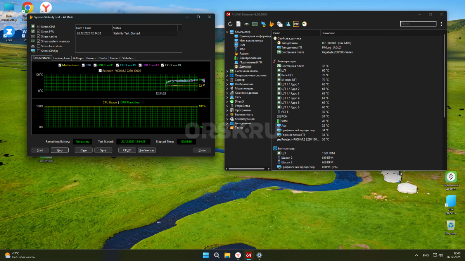This screenshot has height=261, width=465.
Task: Open the Yandex Browser desktop icon
Action: pyautogui.click(x=46, y=8)
